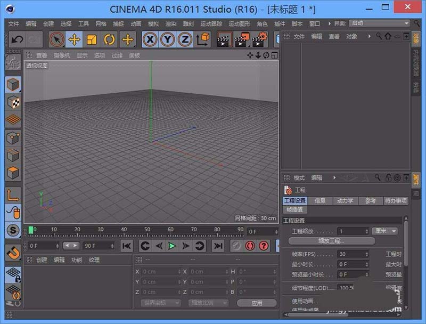The height and width of the screenshot is (324, 426).
Task: Select the Live Selection arrow tool
Action: (x=56, y=39)
